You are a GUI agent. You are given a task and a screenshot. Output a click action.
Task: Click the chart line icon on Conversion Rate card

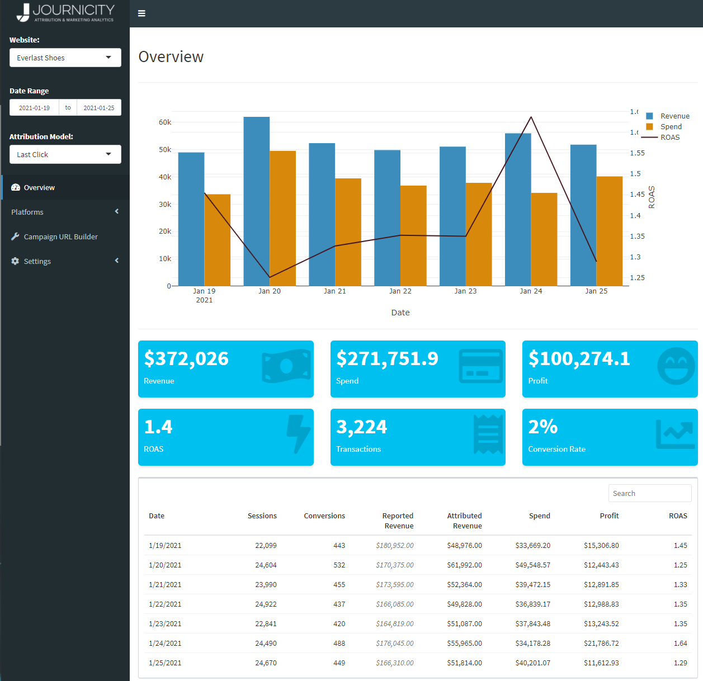tap(675, 434)
